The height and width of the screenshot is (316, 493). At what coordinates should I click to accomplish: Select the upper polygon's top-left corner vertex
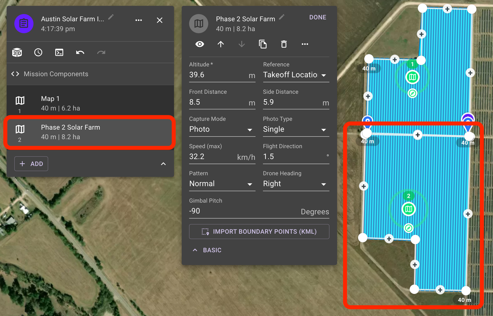[x=422, y=8]
